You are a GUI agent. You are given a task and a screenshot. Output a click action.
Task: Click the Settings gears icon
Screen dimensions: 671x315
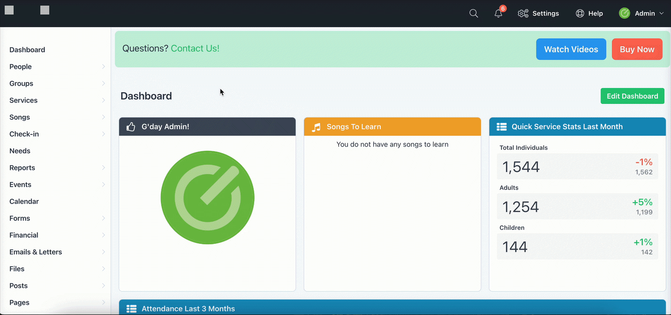point(523,14)
